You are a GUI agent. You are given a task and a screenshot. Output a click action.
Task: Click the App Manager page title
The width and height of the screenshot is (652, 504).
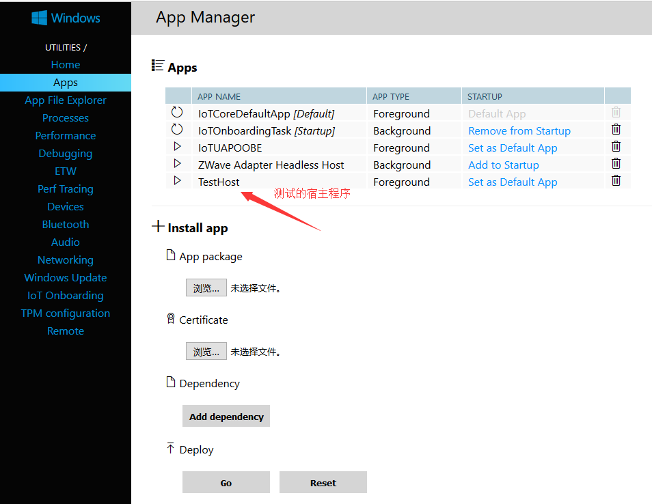(x=206, y=18)
